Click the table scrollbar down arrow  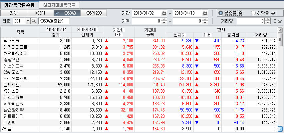click(280, 129)
